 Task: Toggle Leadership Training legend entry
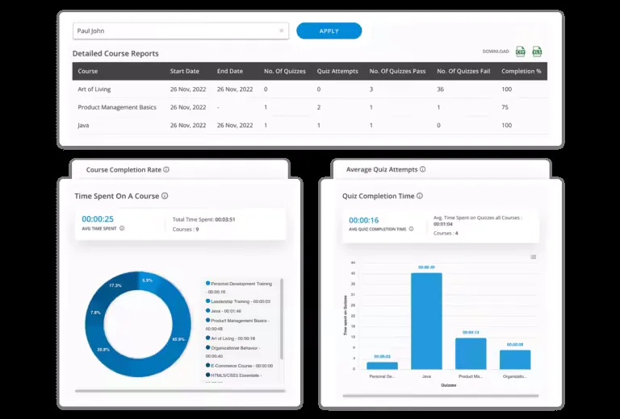237,301
